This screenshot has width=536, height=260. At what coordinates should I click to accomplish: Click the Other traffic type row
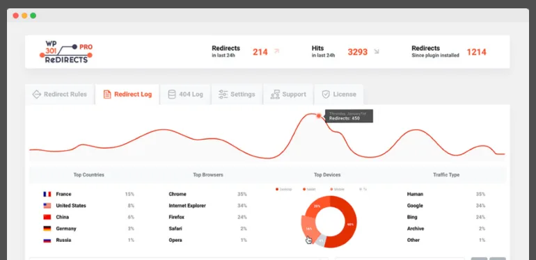446,241
